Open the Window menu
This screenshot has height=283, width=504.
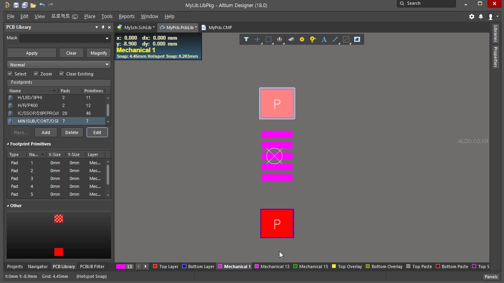[x=149, y=17]
